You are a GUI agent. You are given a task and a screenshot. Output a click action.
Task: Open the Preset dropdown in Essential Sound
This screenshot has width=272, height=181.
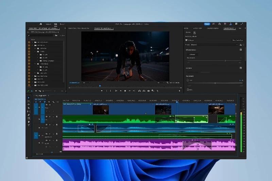coord(214,44)
